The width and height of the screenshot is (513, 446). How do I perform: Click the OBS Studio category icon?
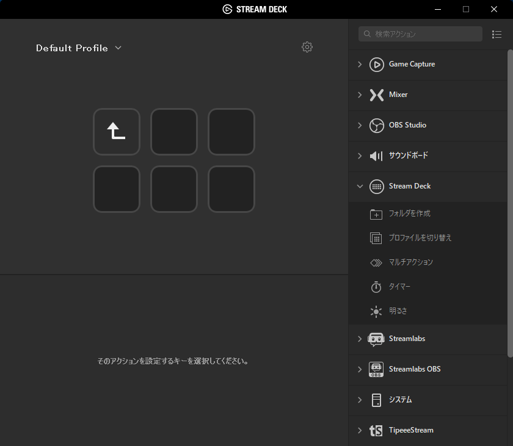point(376,125)
